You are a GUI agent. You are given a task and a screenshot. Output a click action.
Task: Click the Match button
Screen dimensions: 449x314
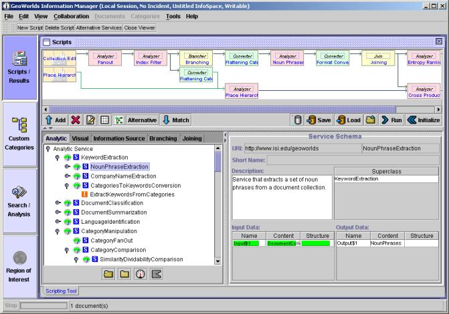[176, 120]
